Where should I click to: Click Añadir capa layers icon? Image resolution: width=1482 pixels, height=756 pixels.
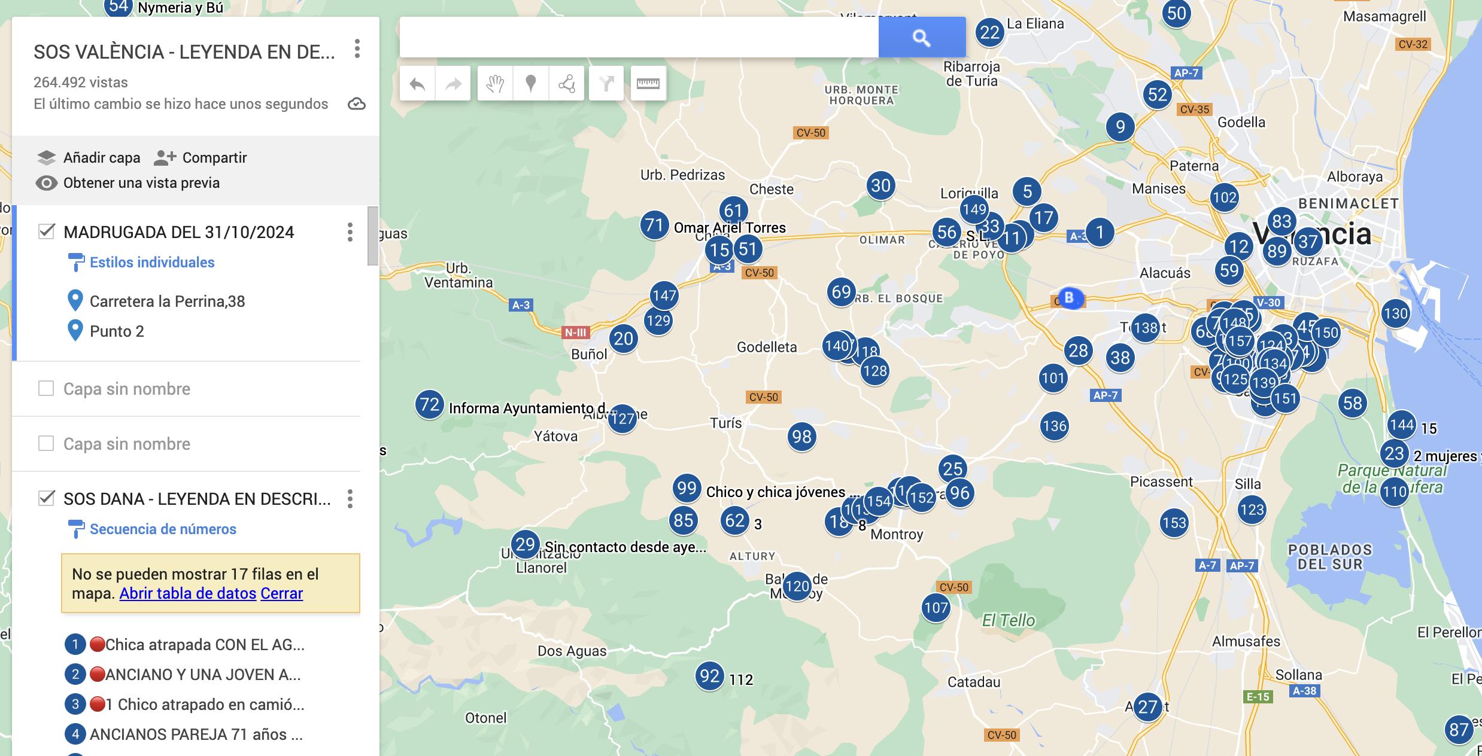(x=46, y=158)
